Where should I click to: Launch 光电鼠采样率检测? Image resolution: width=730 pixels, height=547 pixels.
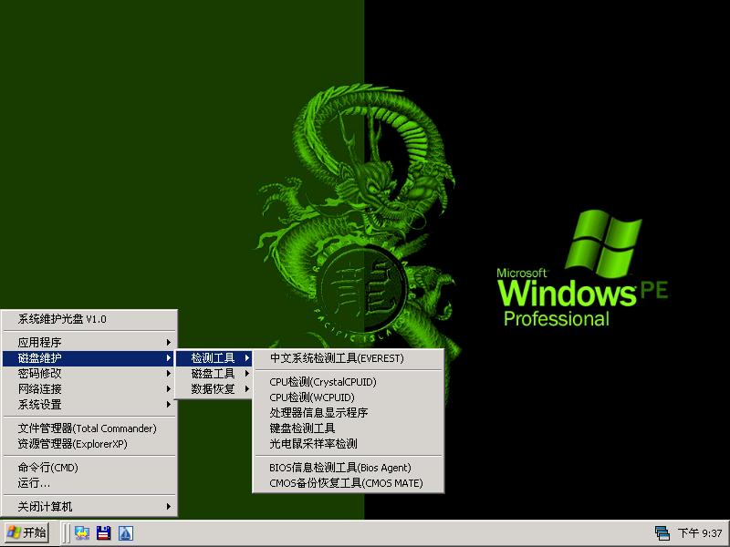pyautogui.click(x=349, y=444)
